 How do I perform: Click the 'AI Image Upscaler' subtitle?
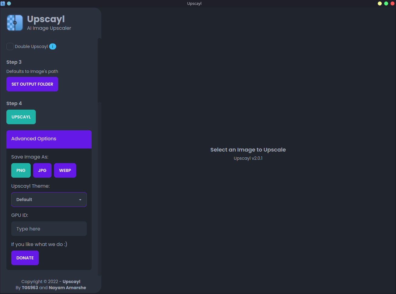tap(49, 28)
